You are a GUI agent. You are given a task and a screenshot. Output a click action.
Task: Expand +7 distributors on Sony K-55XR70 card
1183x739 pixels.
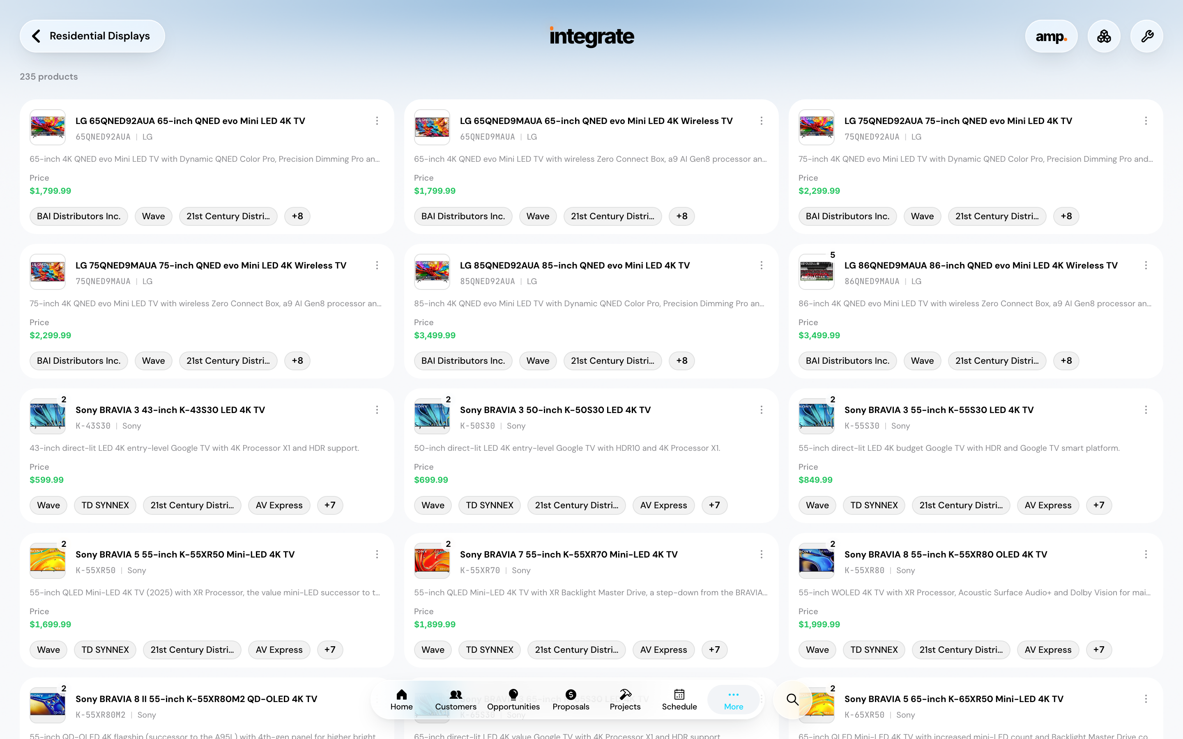click(x=714, y=649)
